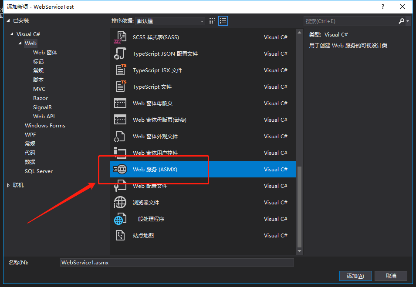Close the 添加新项 dialog
Viewport: 416px width, 287px height.
pos(402,7)
